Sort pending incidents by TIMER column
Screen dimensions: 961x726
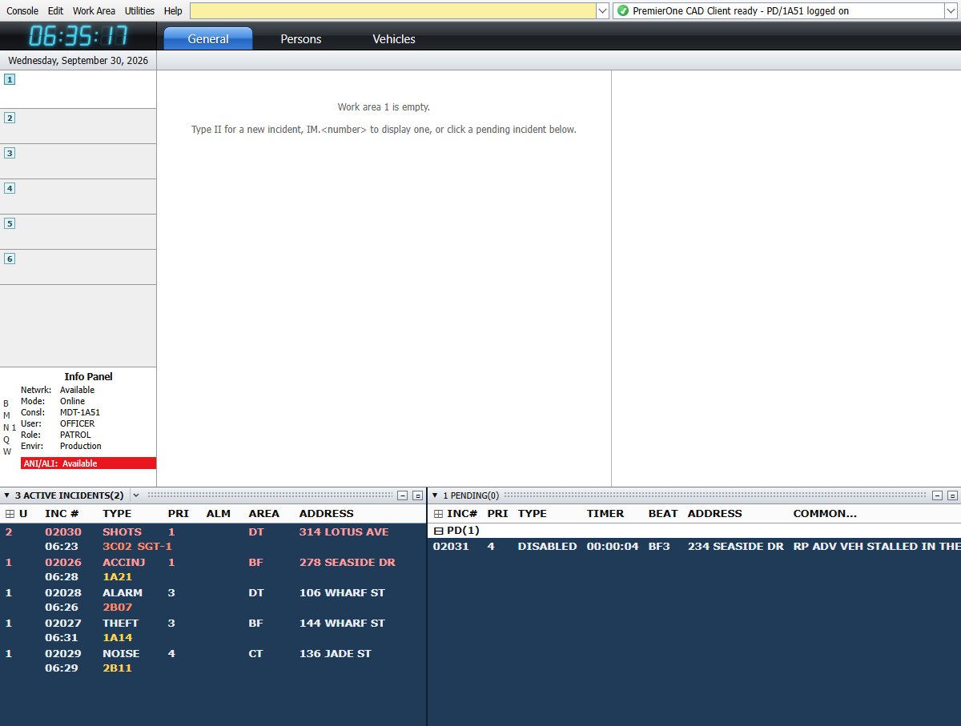coord(605,514)
